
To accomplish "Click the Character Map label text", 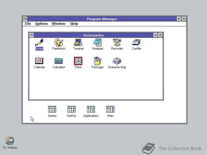I will click(117, 67).
